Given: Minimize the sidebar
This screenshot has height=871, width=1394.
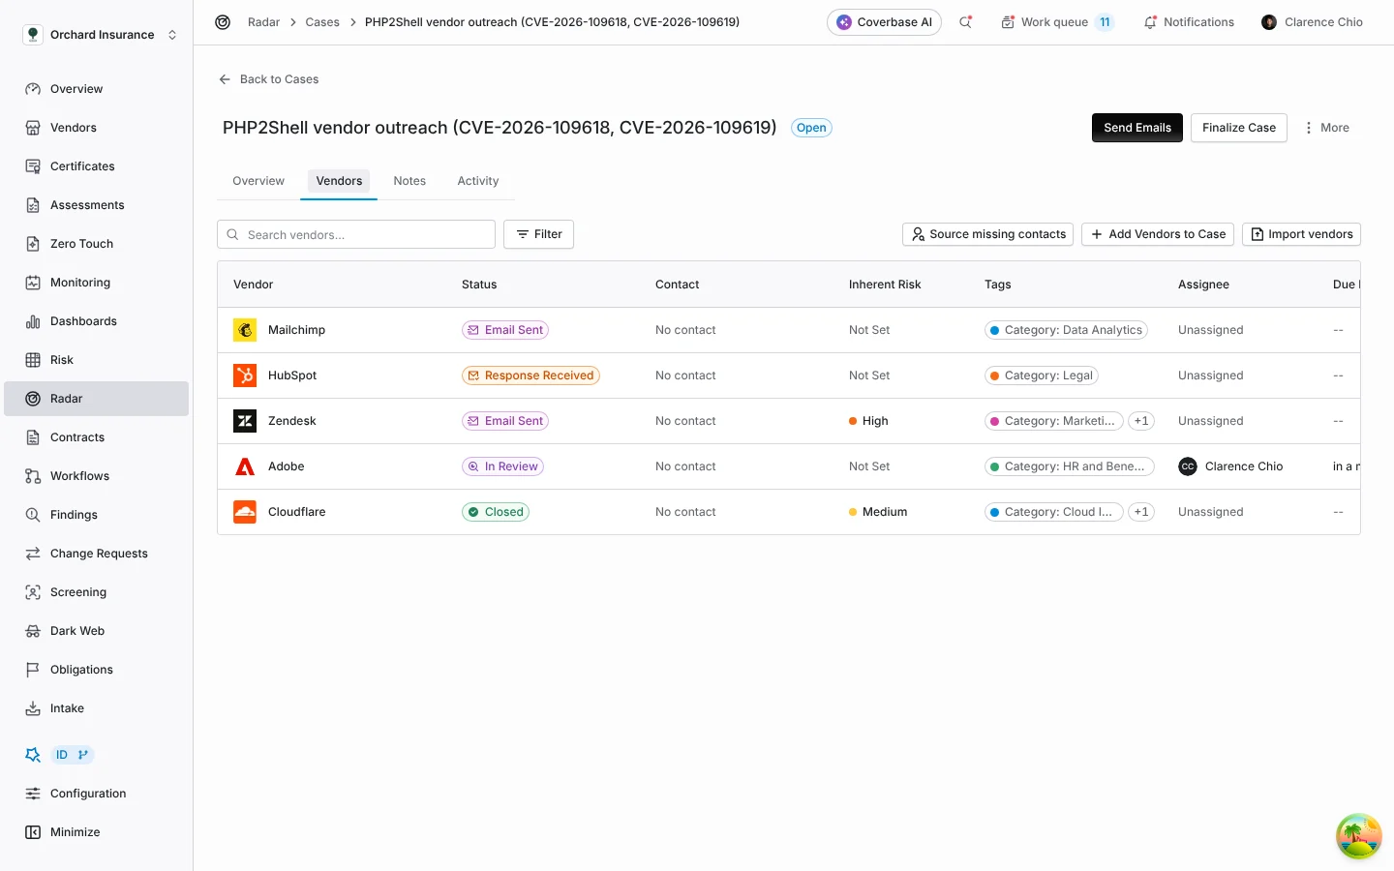Looking at the screenshot, I should pyautogui.click(x=64, y=832).
